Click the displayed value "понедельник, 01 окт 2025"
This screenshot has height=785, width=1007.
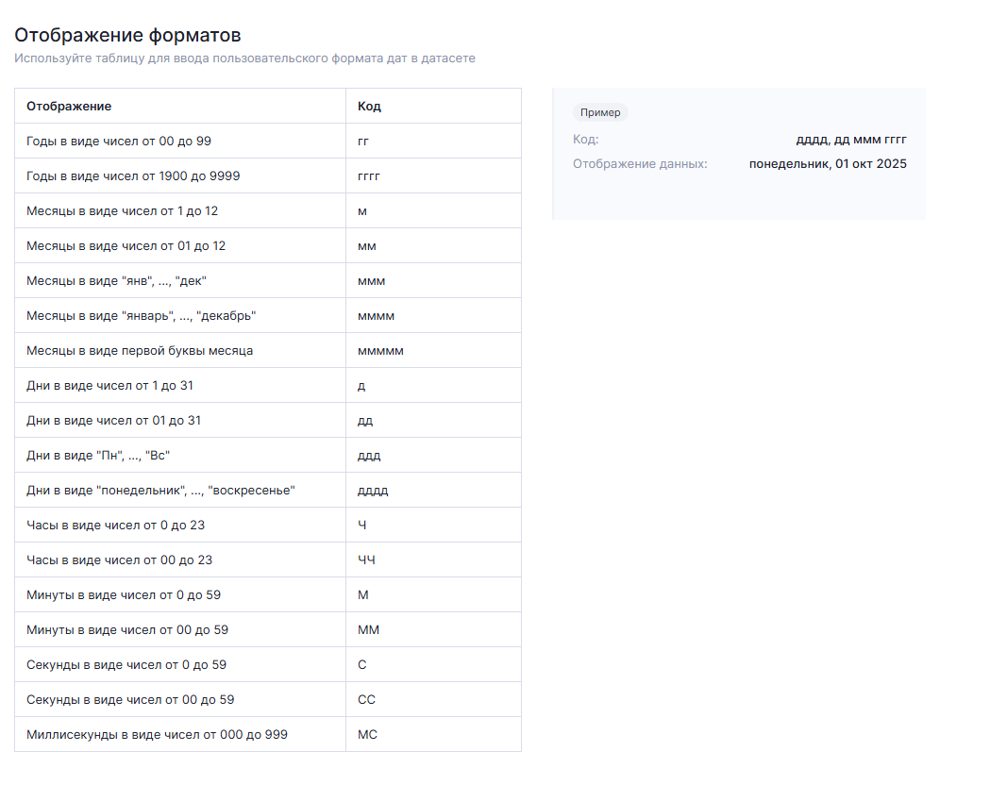pos(828,164)
